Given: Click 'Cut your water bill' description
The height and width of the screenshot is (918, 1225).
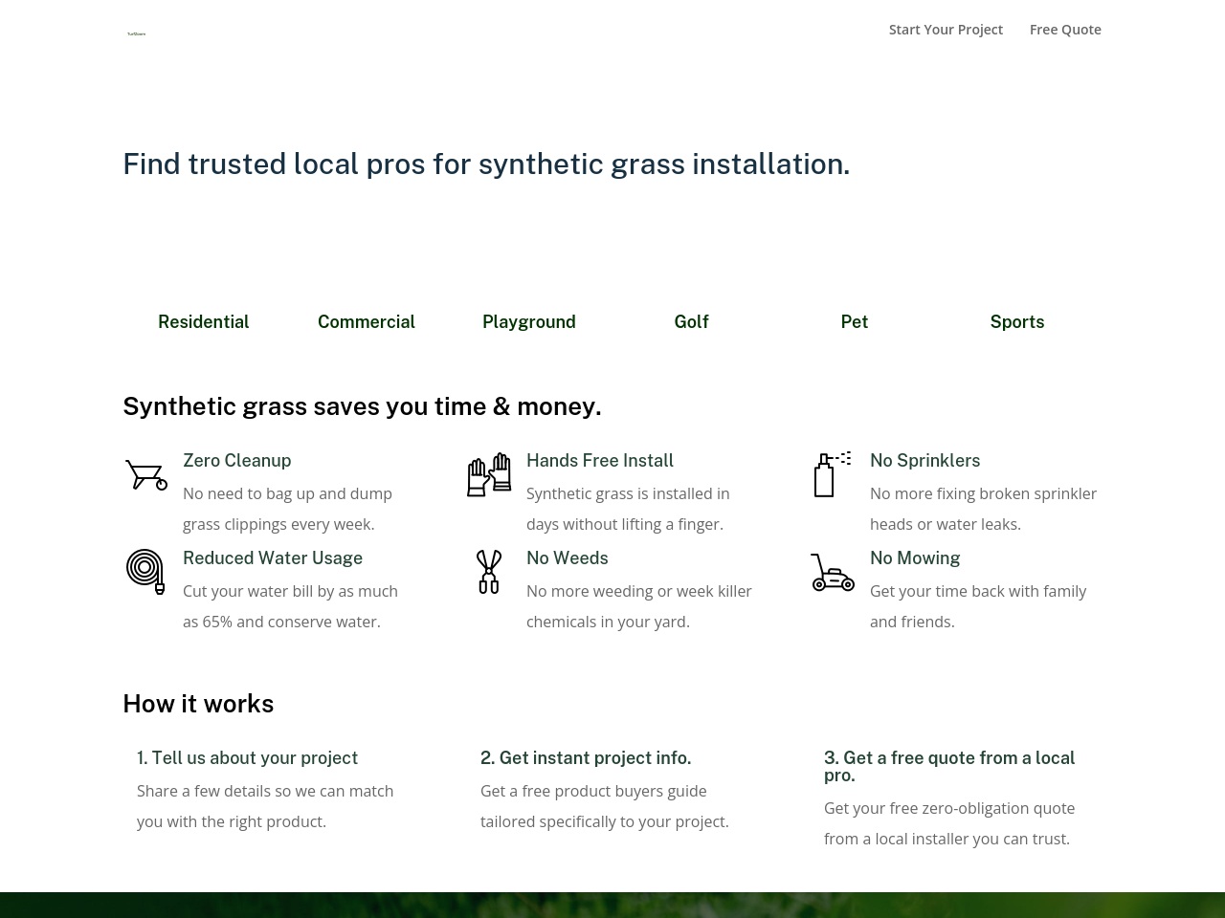Looking at the screenshot, I should [290, 606].
